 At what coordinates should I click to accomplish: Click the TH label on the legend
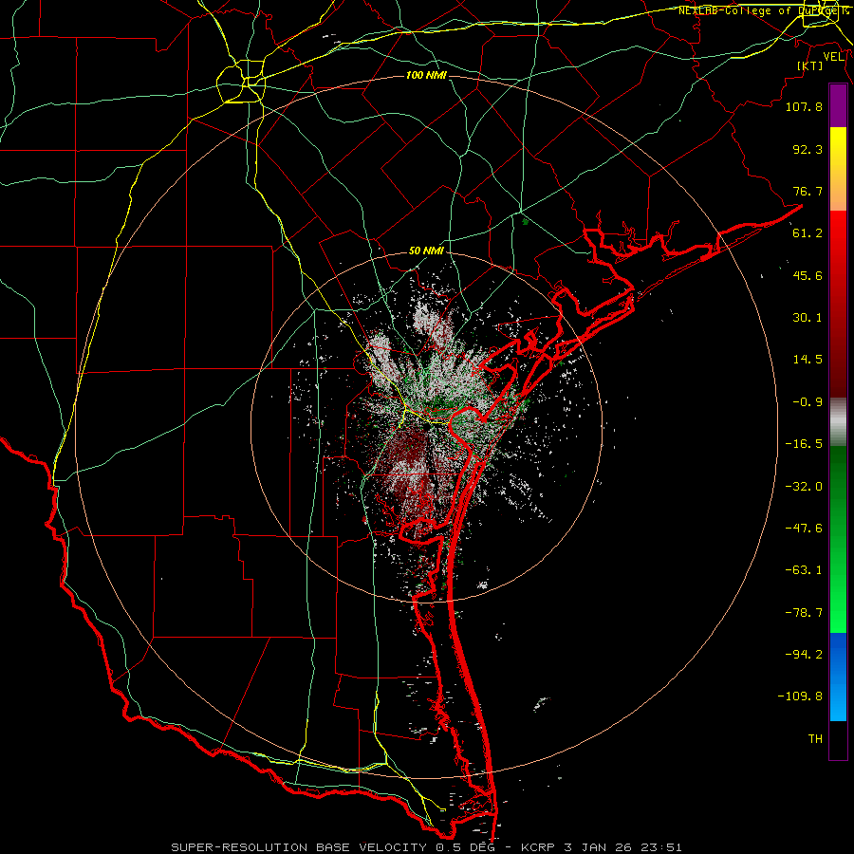(x=815, y=739)
